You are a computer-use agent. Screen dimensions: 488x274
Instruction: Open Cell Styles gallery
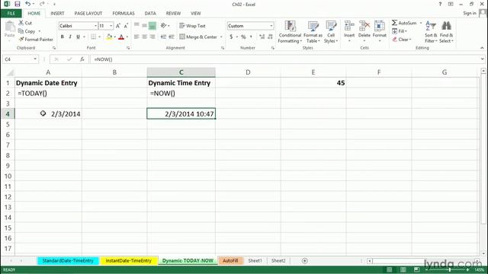click(x=331, y=32)
